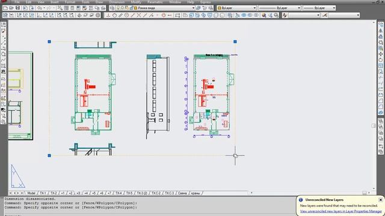This screenshot has height=216, width=385.
Task: Toggle the layer lock padlock icon
Action: pyautogui.click(x=131, y=8)
